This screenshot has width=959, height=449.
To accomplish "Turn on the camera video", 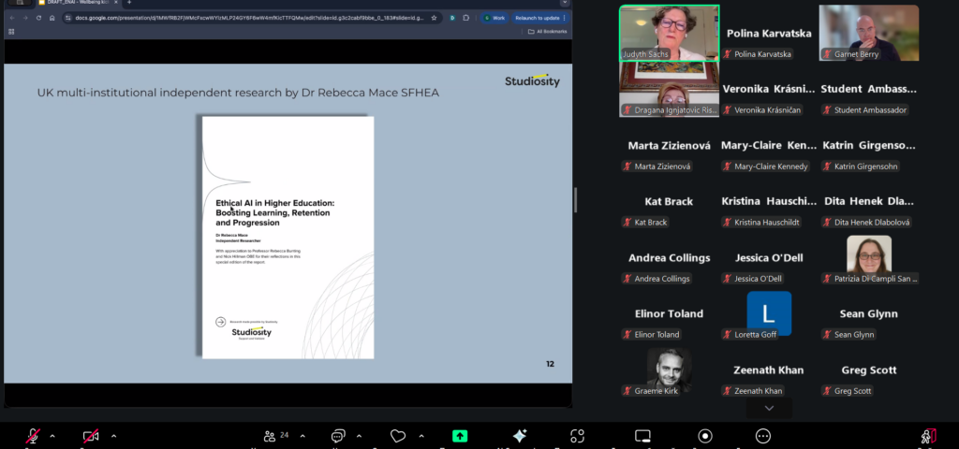I will [91, 436].
